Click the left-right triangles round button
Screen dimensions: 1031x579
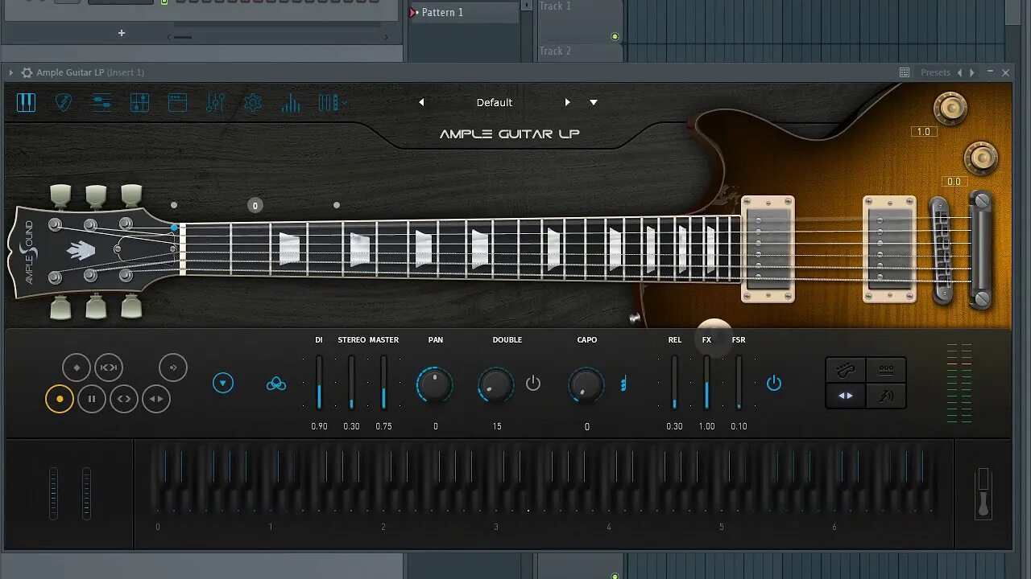pos(156,399)
